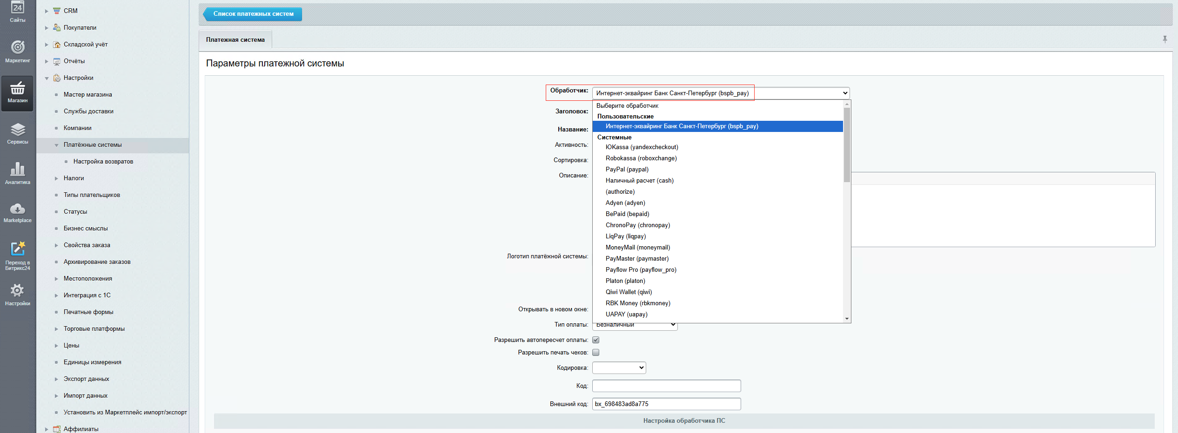Expand the Цены node arrow

tap(56, 346)
